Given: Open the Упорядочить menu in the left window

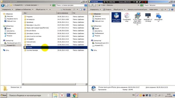Looking at the screenshot, I should (7, 10).
